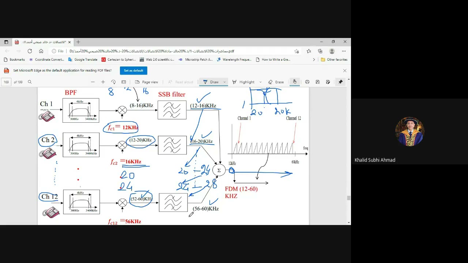Zoom out the PDF
468x263 pixels.
pos(93,82)
